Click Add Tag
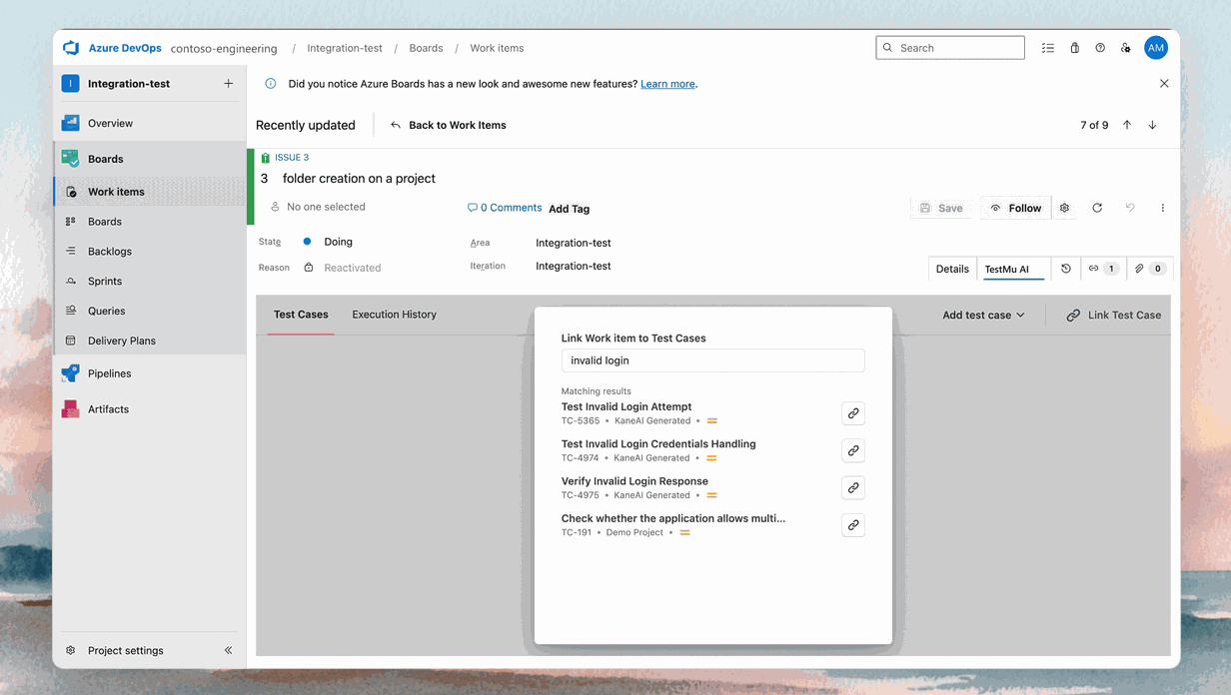Screen dimensions: 1231x695 (x=570, y=209)
